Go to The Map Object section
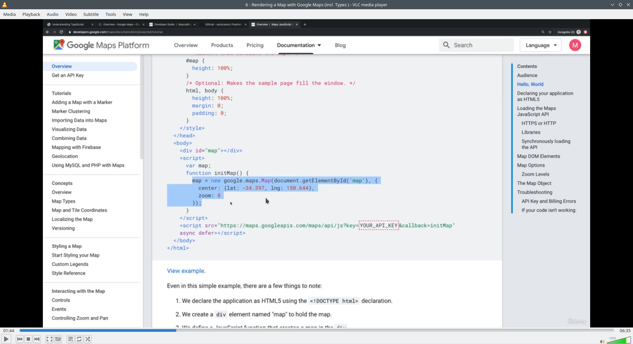Viewport: 633px width, 344px height. click(534, 183)
